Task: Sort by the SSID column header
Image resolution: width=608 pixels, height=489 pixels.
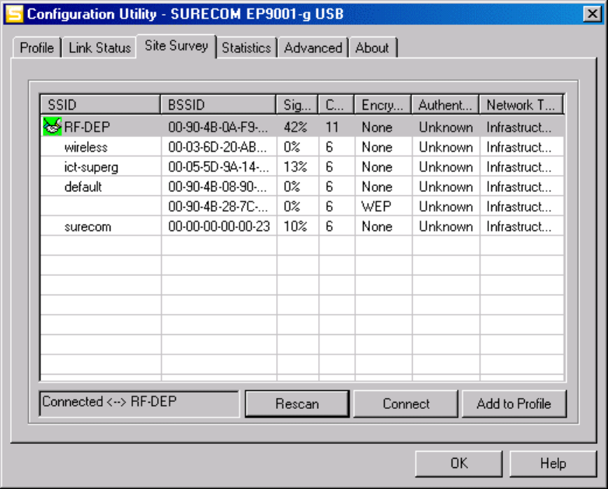Action: 100,105
